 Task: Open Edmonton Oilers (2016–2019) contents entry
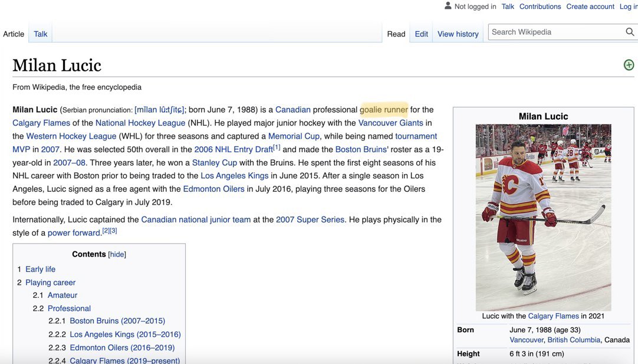122,347
